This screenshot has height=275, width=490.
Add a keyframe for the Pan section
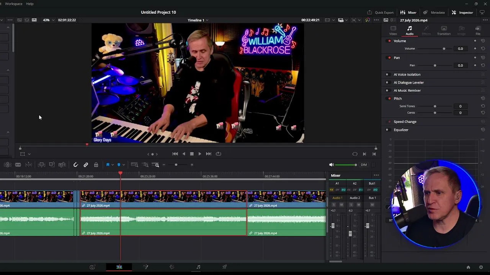click(x=475, y=58)
